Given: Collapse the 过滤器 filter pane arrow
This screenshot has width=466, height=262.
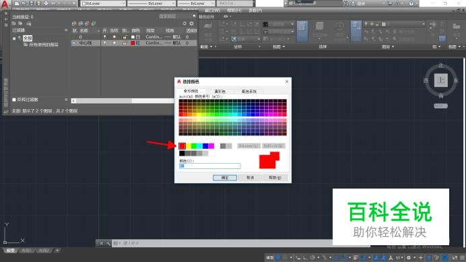Looking at the screenshot, I should coord(66,30).
